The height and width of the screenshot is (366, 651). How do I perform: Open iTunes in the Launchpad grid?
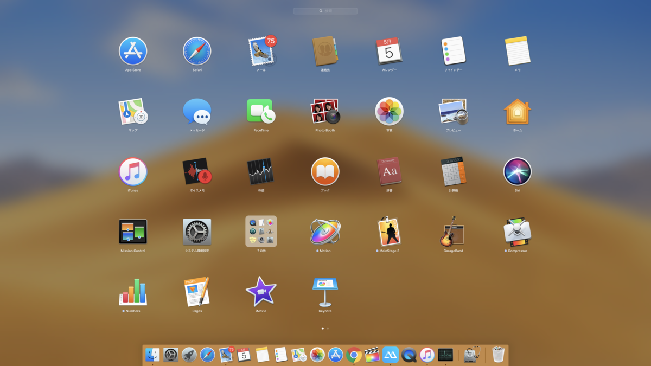[x=133, y=171]
